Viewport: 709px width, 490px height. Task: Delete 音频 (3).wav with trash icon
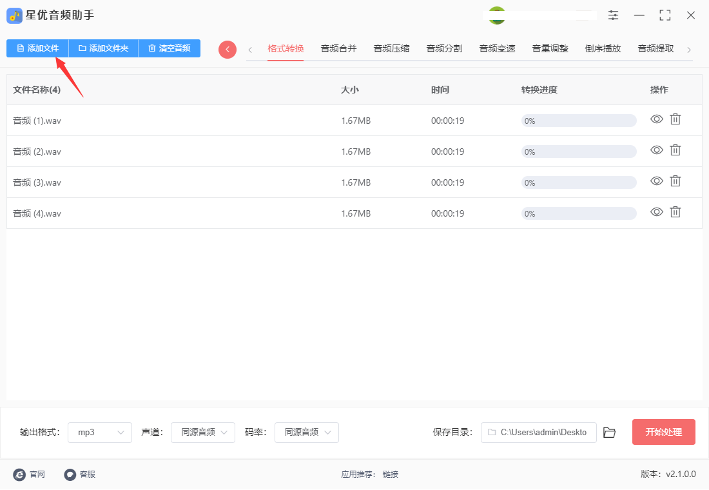[675, 181]
